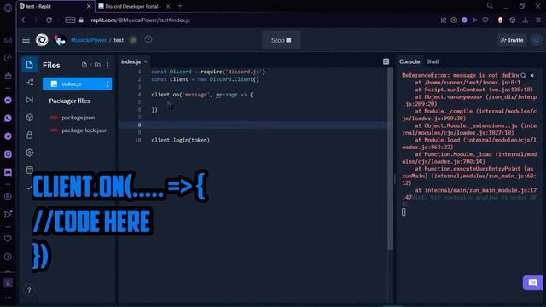Open browser History clock in sidebar
The height and width of the screenshot is (307, 546).
click(x=8, y=257)
